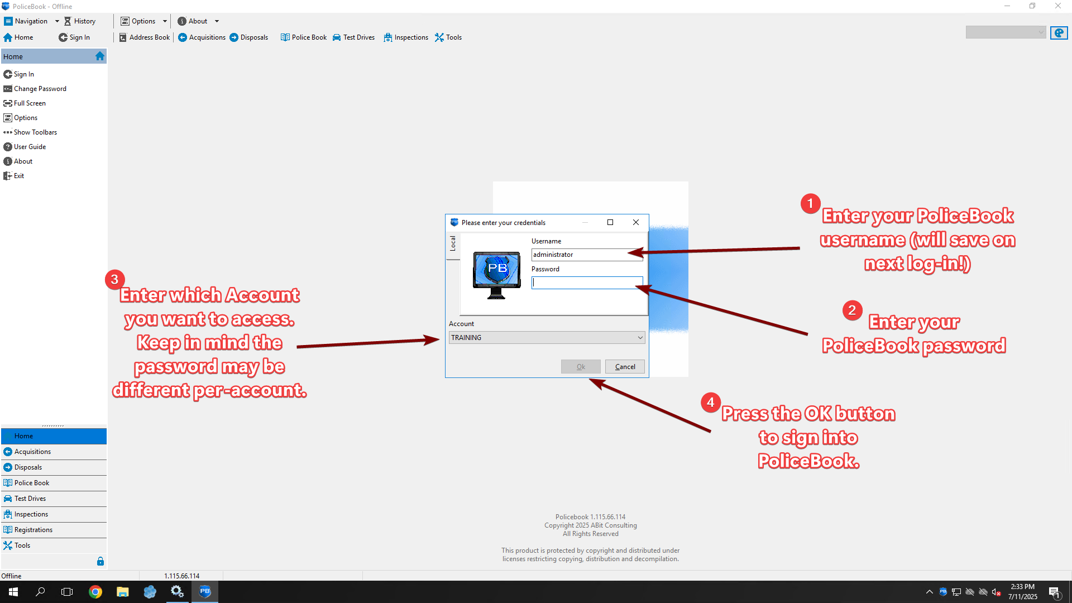
Task: Click the Disposals toolbar icon
Action: (234, 37)
